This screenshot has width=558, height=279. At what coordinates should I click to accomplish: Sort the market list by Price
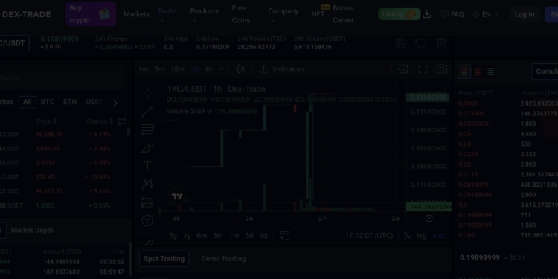[47, 121]
